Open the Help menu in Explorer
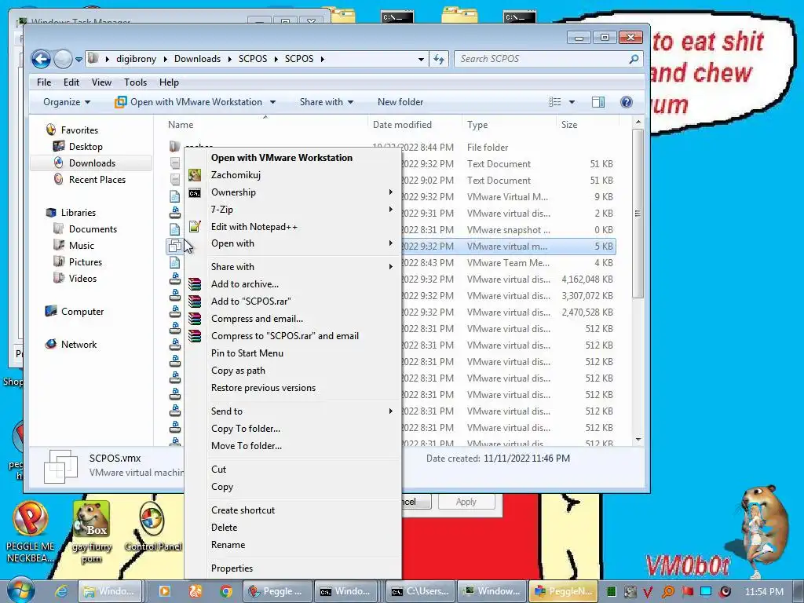Image resolution: width=804 pixels, height=603 pixels. (x=169, y=82)
